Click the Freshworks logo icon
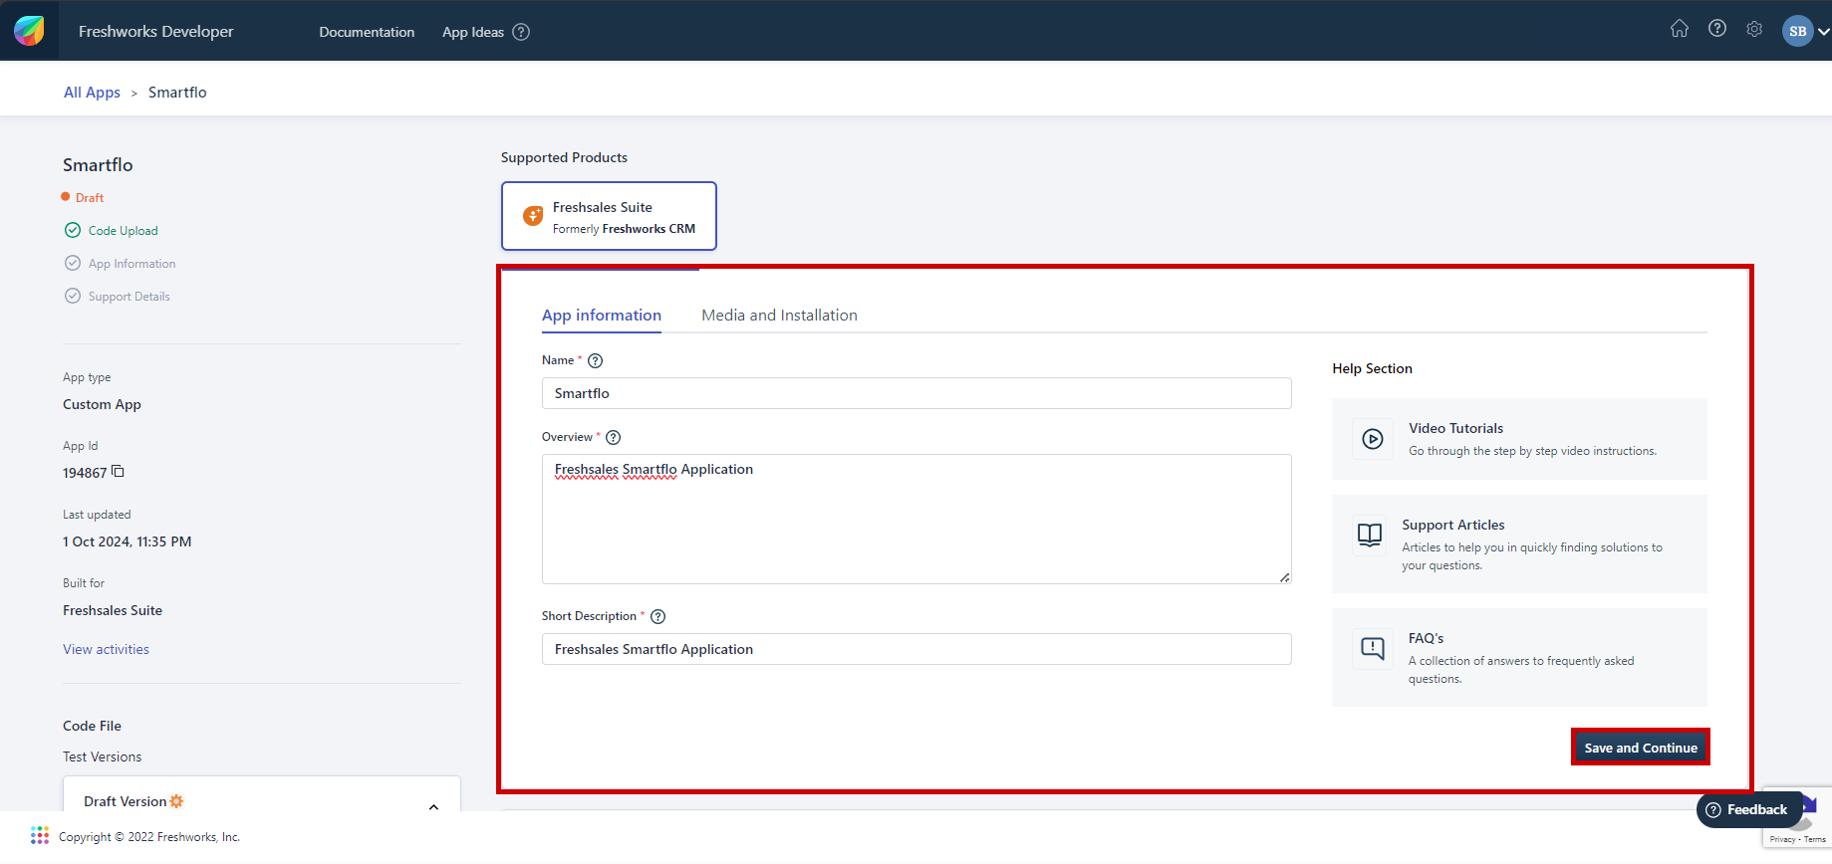Image resolution: width=1832 pixels, height=864 pixels. tap(29, 31)
